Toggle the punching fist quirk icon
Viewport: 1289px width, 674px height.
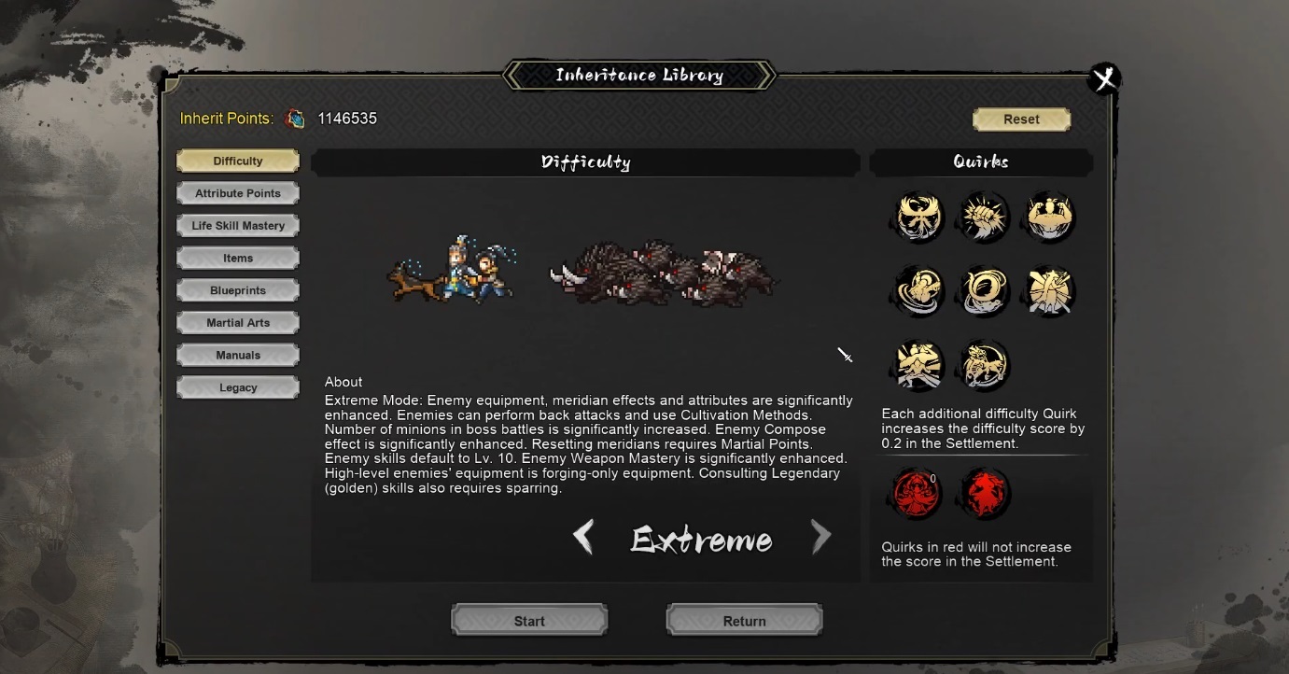(x=984, y=217)
